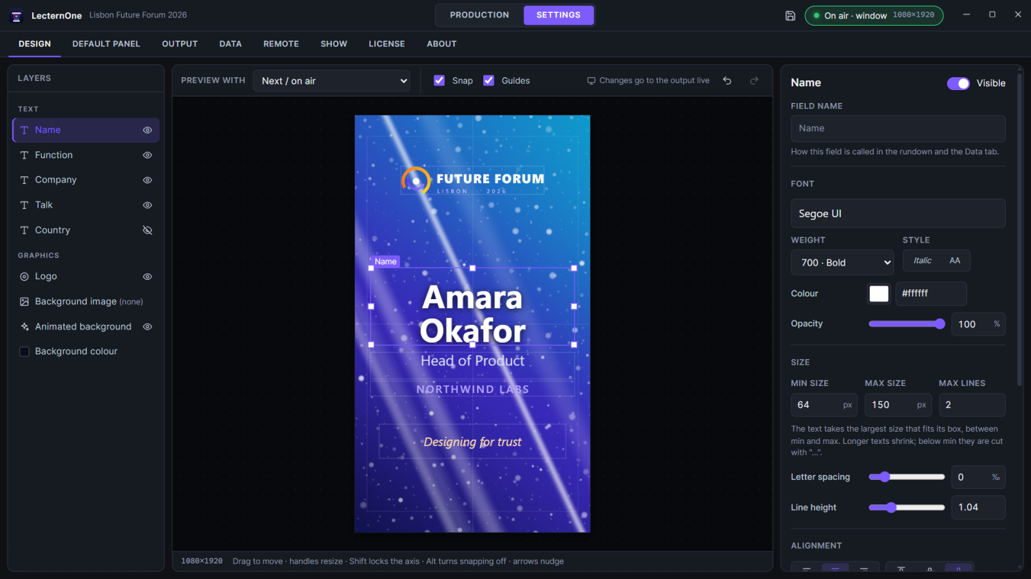Screen dimensions: 1031x579
Task: Click the LecternOne app logo
Action: tap(17, 15)
